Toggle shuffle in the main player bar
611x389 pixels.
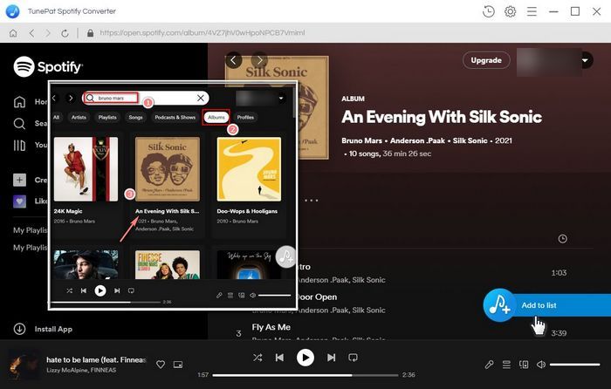click(x=257, y=358)
